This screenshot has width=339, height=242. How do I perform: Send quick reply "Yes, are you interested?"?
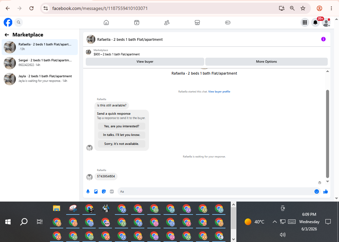click(x=121, y=126)
